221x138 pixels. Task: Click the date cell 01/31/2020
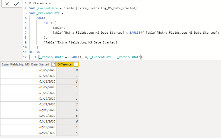tap(28, 104)
